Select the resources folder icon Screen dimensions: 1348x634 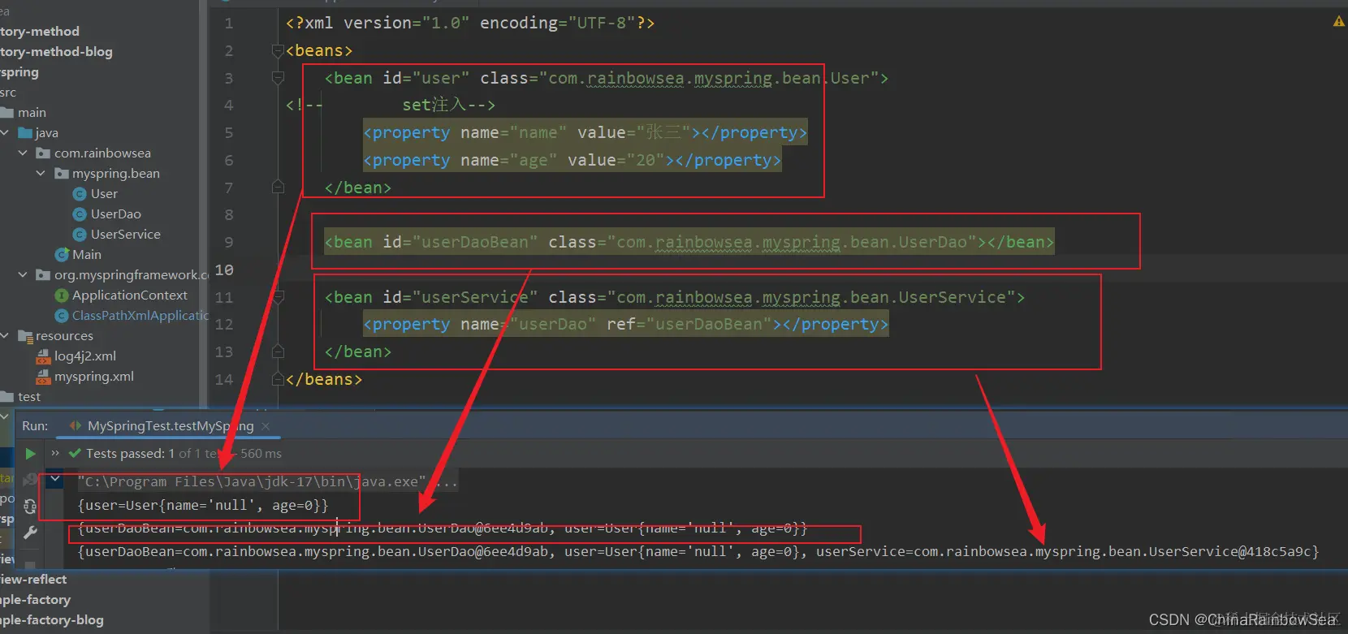(x=25, y=336)
